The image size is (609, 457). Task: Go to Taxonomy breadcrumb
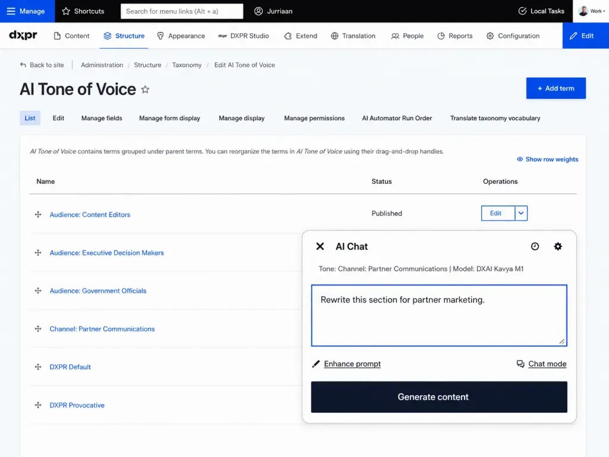187,65
